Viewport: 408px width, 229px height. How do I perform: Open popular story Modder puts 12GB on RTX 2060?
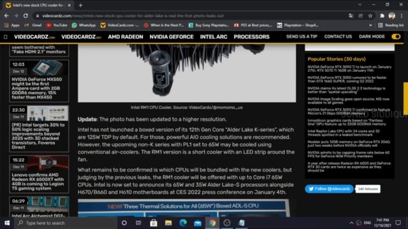click(x=349, y=144)
